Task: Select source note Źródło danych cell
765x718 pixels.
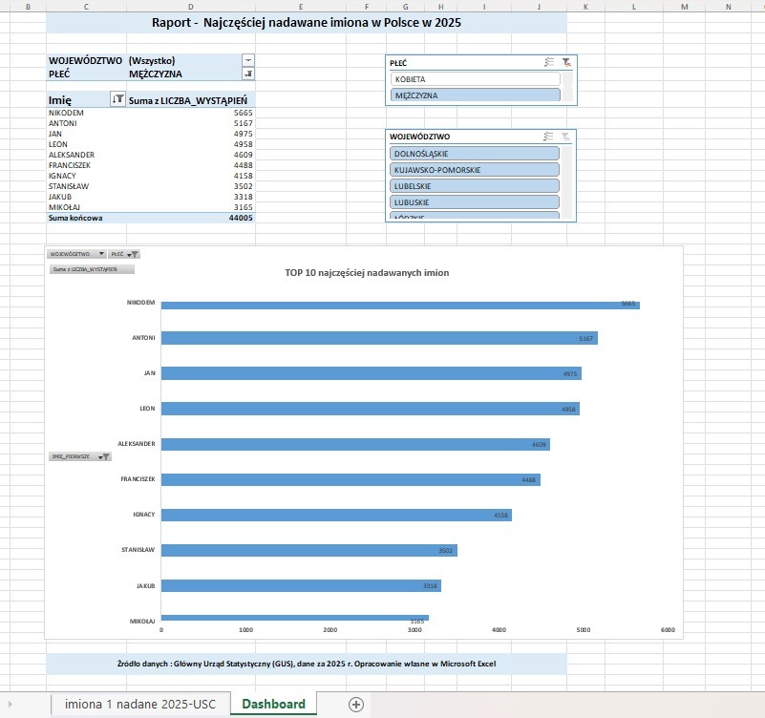Action: (307, 664)
